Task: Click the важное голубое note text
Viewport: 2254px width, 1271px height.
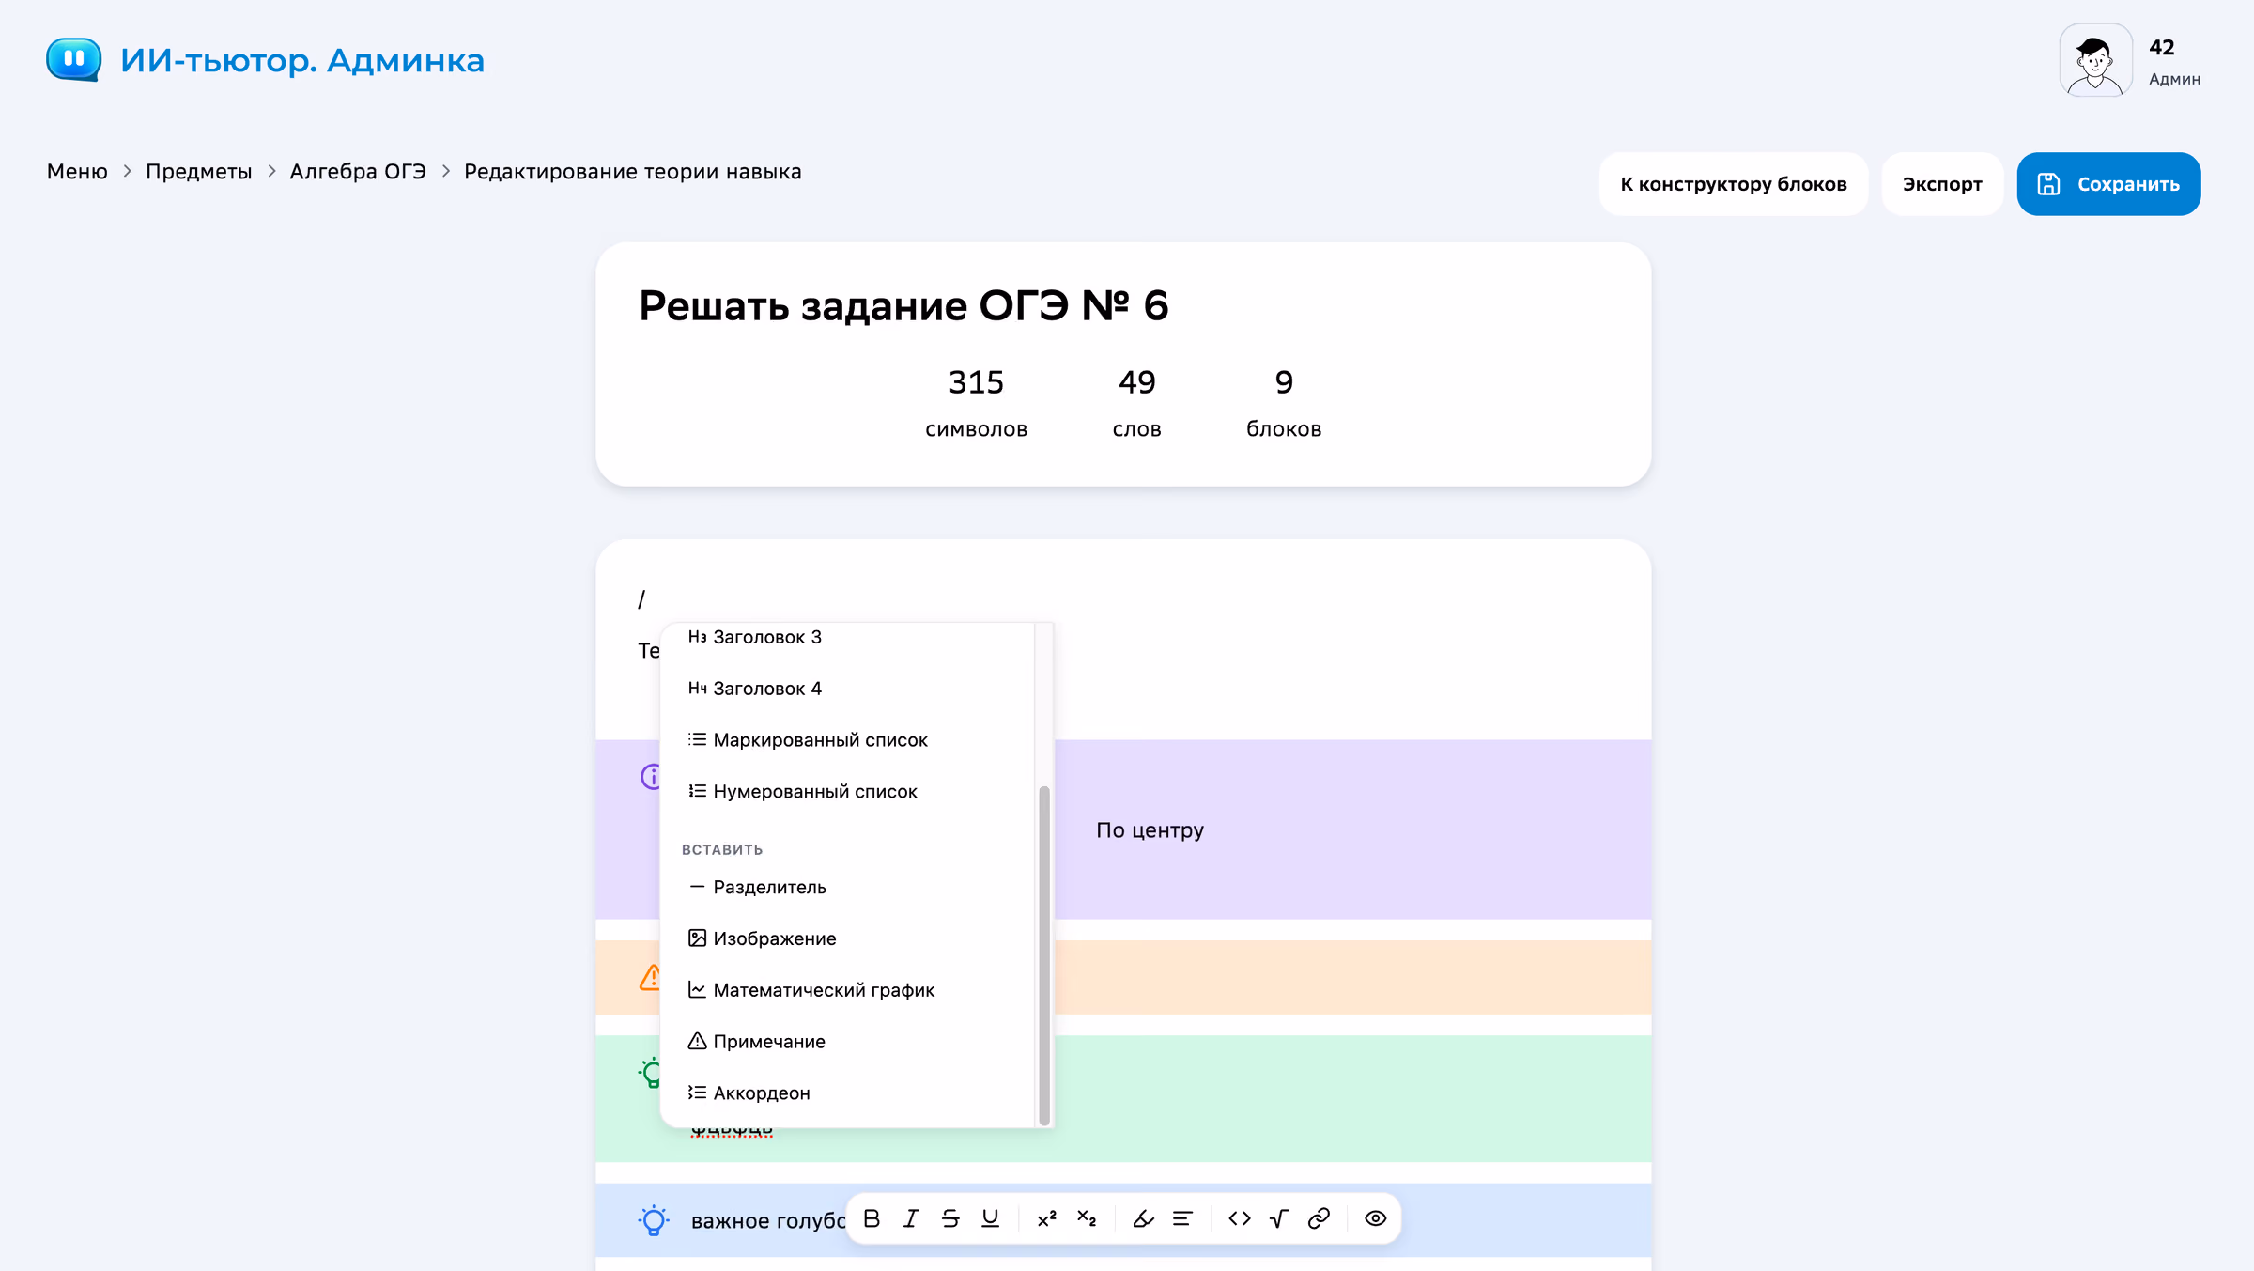Action: coord(767,1220)
